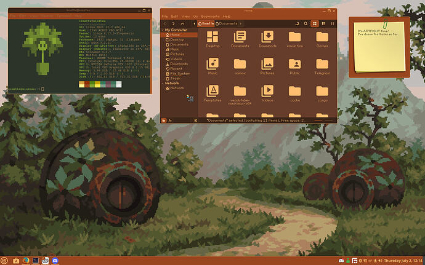425x265 pixels.
Task: Launch Firefox from the panel
Action: (x=26, y=261)
